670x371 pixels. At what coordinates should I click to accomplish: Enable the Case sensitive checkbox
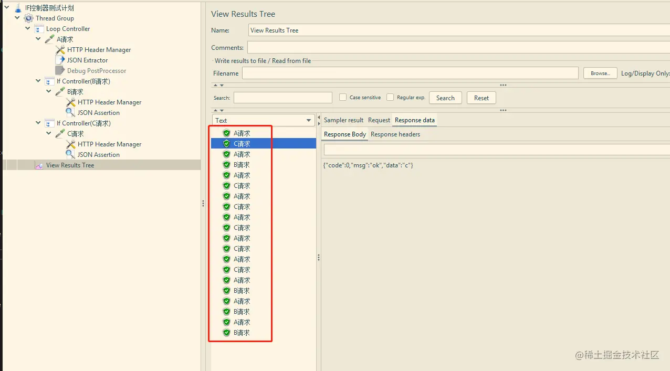[343, 97]
